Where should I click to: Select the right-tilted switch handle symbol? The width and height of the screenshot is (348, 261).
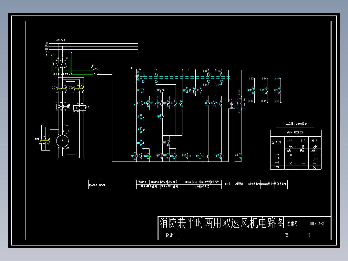(315, 147)
